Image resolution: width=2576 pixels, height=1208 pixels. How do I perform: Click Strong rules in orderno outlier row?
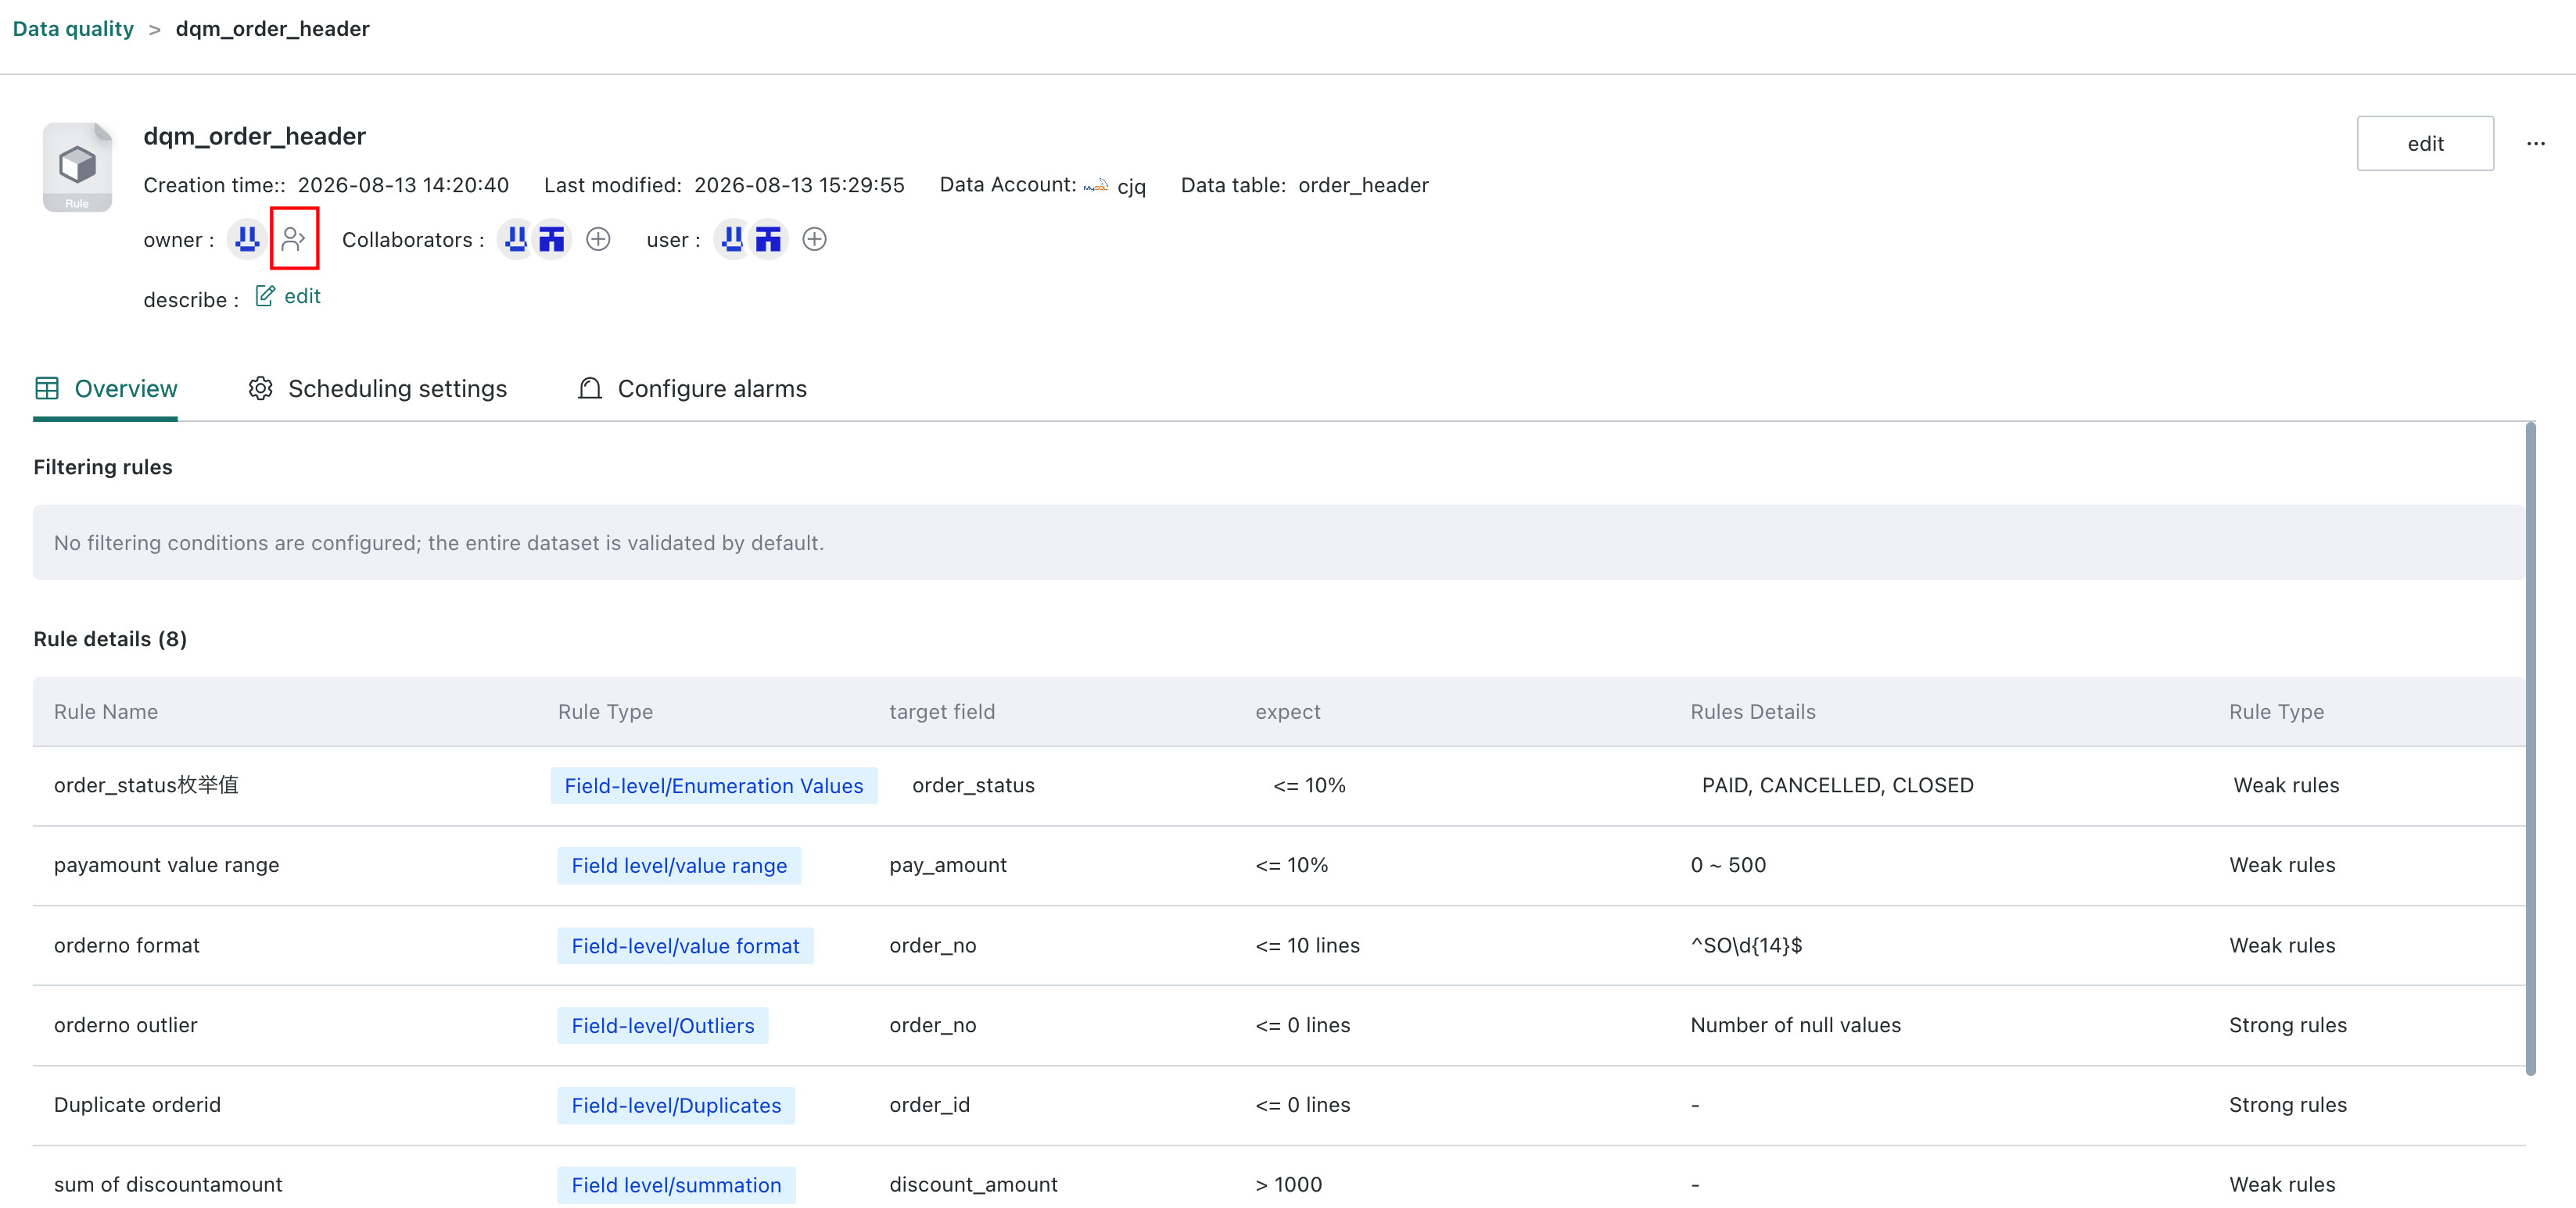coord(2288,1025)
